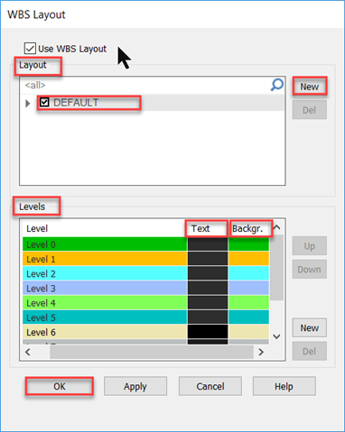Screen dimensions: 345x432
Task: Select the Level 6 row
Action: coord(145,332)
